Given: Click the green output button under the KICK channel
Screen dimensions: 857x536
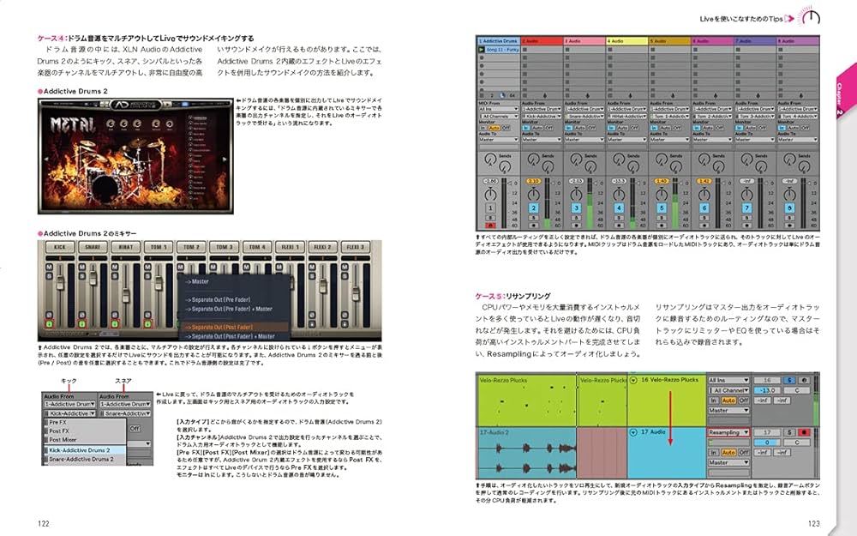Looking at the screenshot, I should [x=50, y=325].
